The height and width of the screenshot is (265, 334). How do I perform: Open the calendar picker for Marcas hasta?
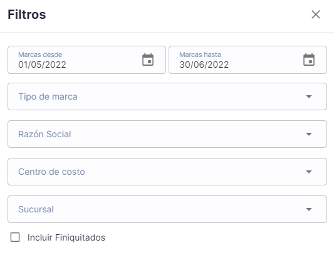click(309, 60)
